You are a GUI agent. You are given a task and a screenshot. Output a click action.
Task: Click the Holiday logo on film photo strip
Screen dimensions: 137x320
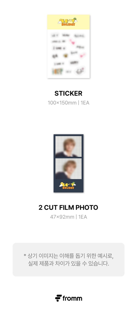pos(68,185)
